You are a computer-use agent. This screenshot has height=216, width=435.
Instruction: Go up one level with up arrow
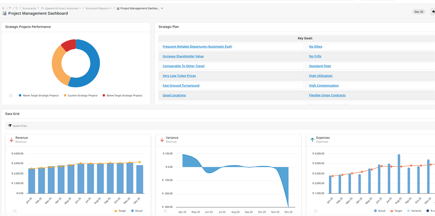click(10, 8)
